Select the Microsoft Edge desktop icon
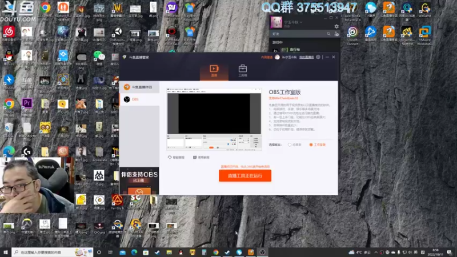 (9, 151)
